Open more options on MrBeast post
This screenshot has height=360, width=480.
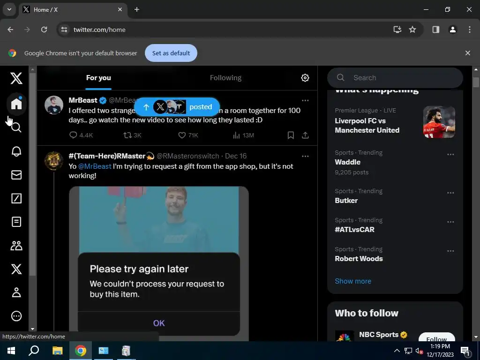coord(305,100)
